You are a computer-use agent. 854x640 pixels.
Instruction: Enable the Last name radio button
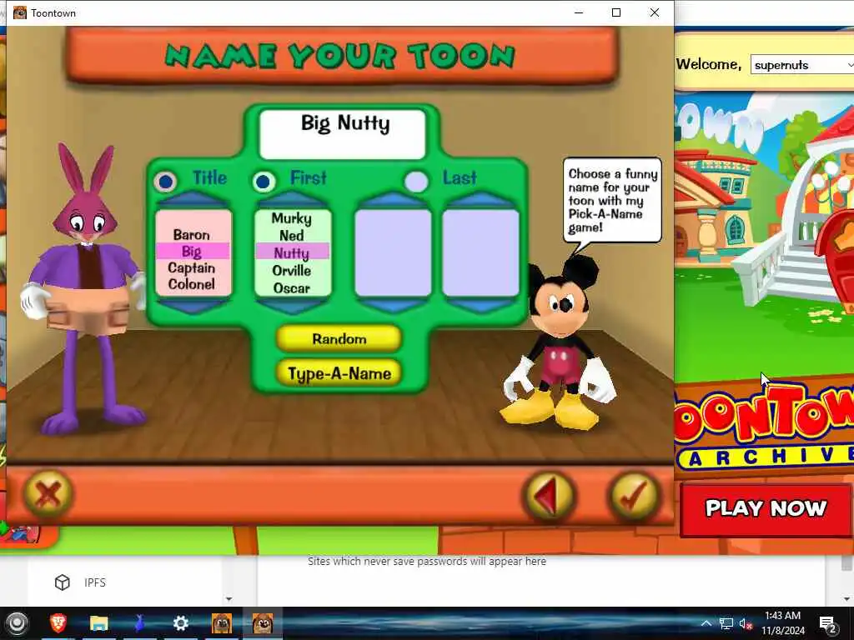(x=417, y=181)
